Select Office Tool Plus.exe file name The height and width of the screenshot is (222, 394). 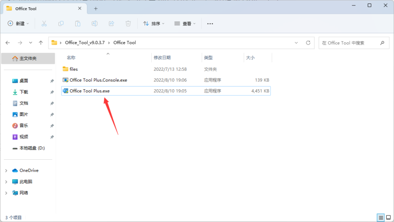(90, 91)
